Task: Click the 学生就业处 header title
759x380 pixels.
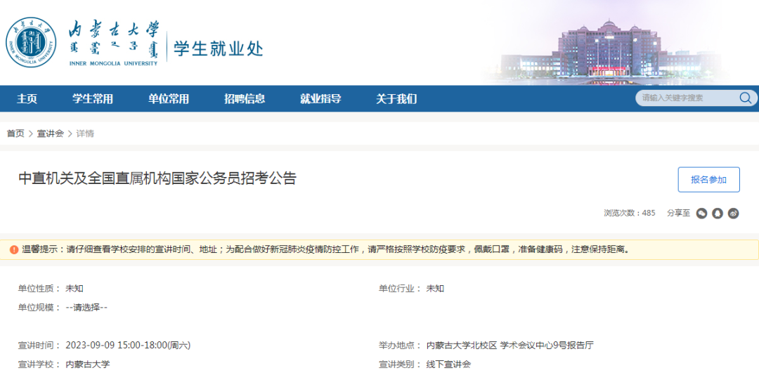Action: [219, 48]
